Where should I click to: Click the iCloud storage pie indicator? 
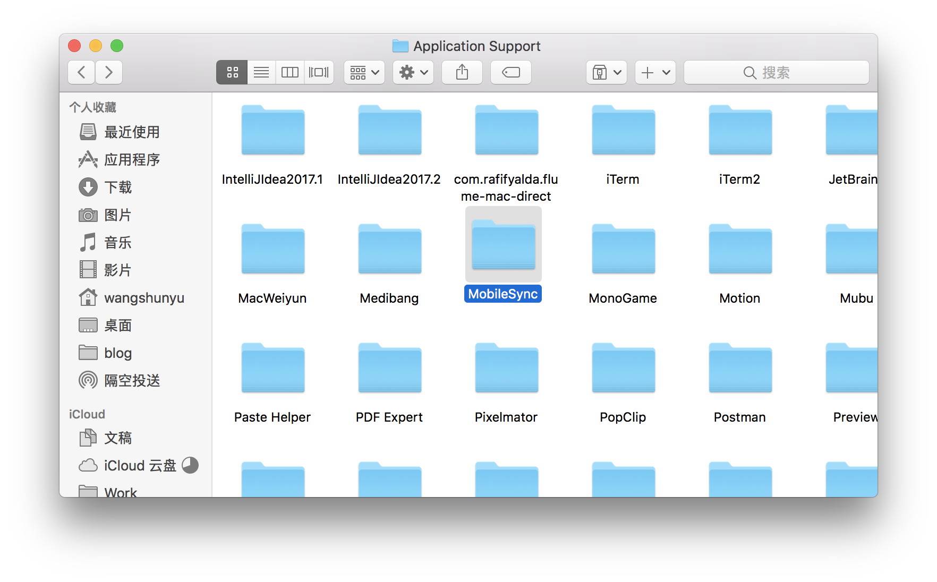(190, 465)
